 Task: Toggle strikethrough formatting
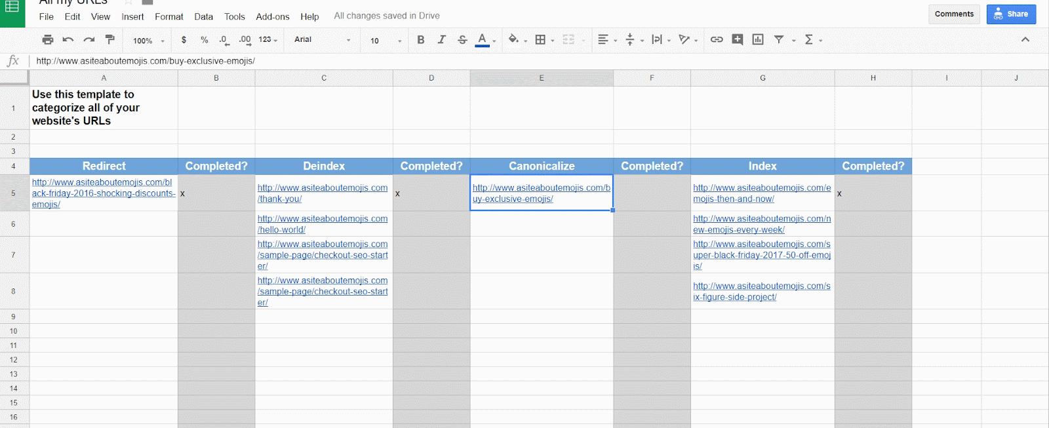462,40
